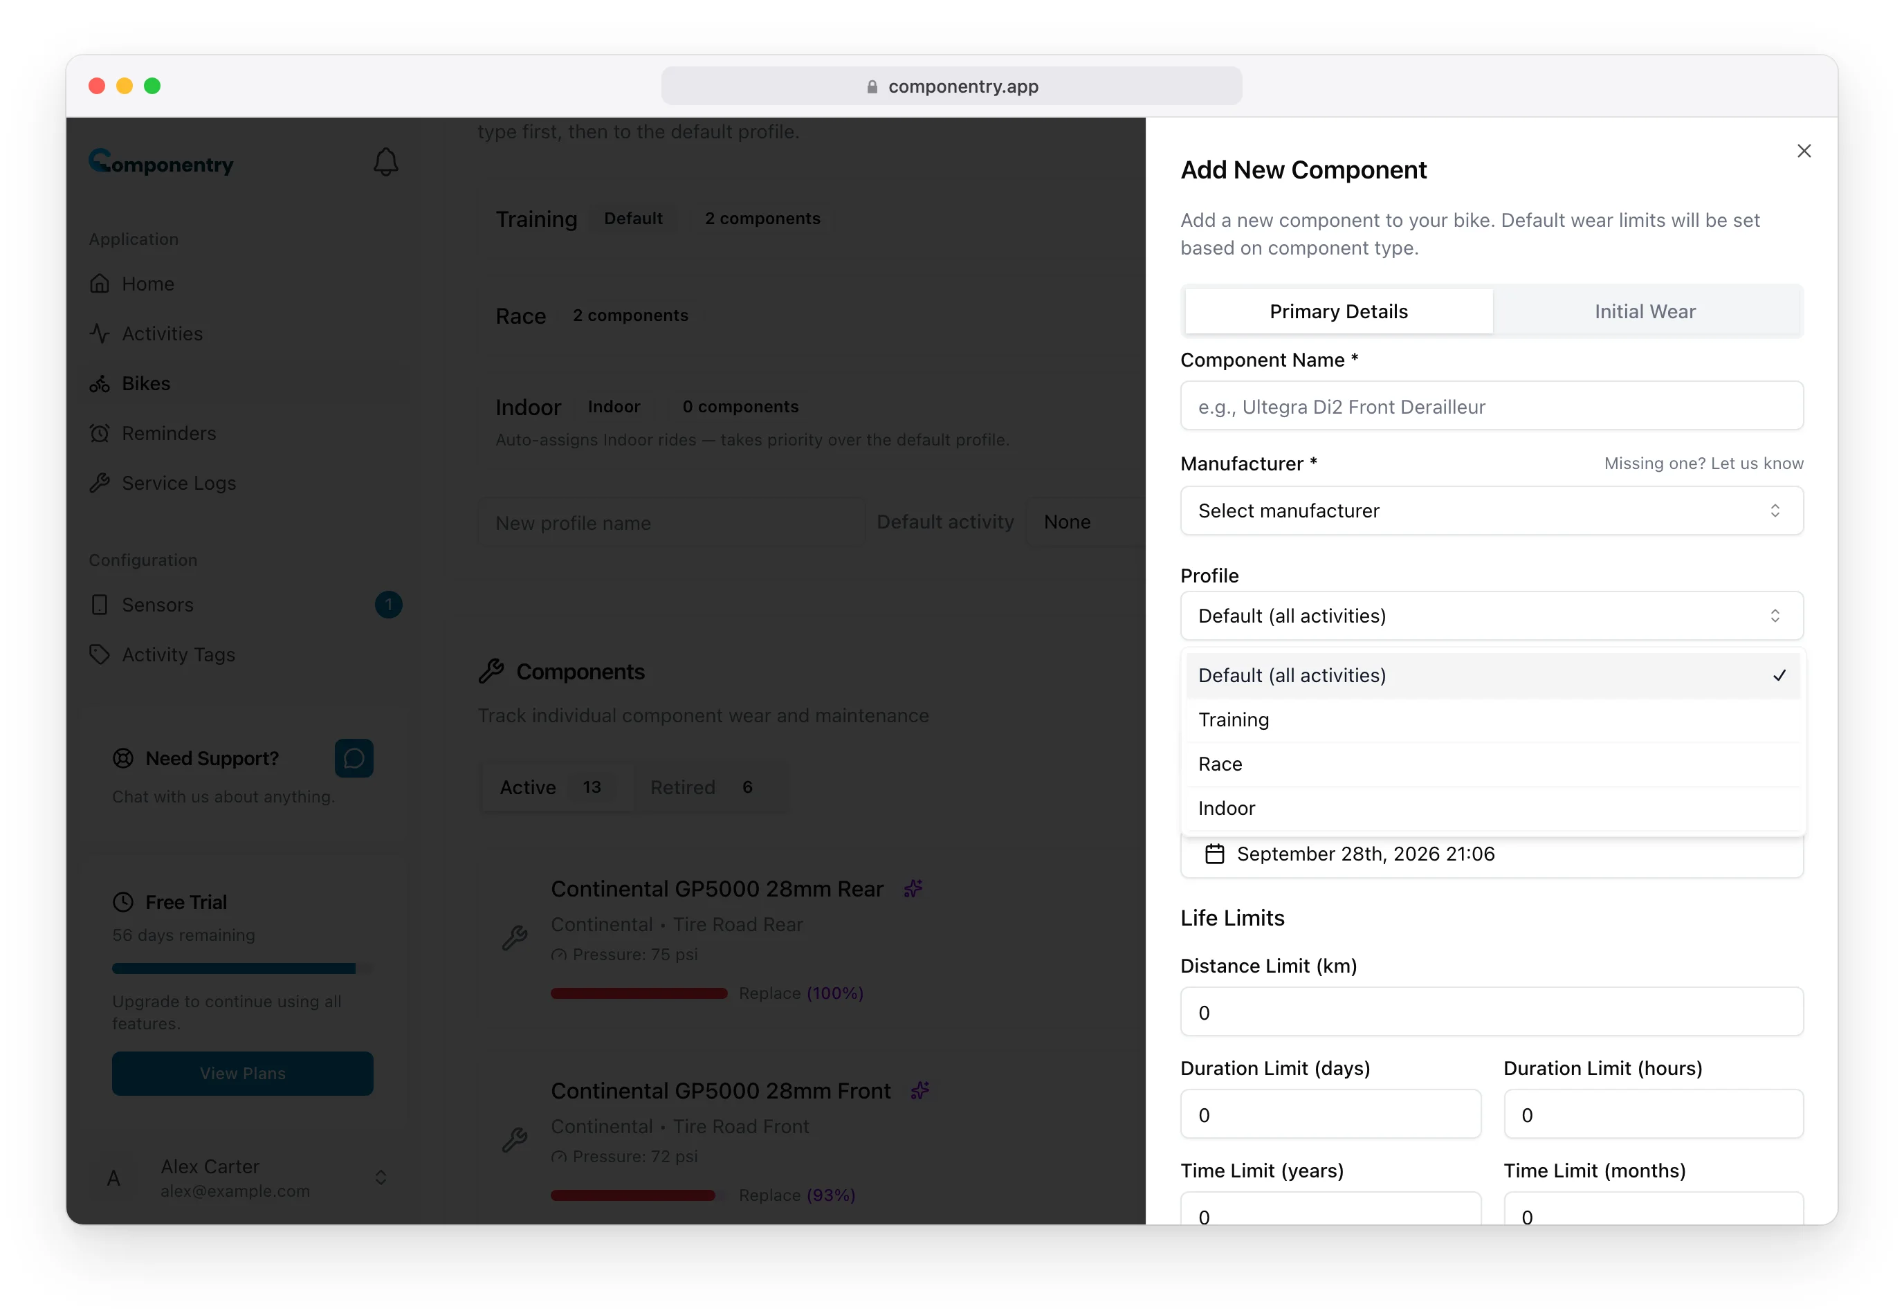
Task: Choose the Training profile option
Action: 1492,720
